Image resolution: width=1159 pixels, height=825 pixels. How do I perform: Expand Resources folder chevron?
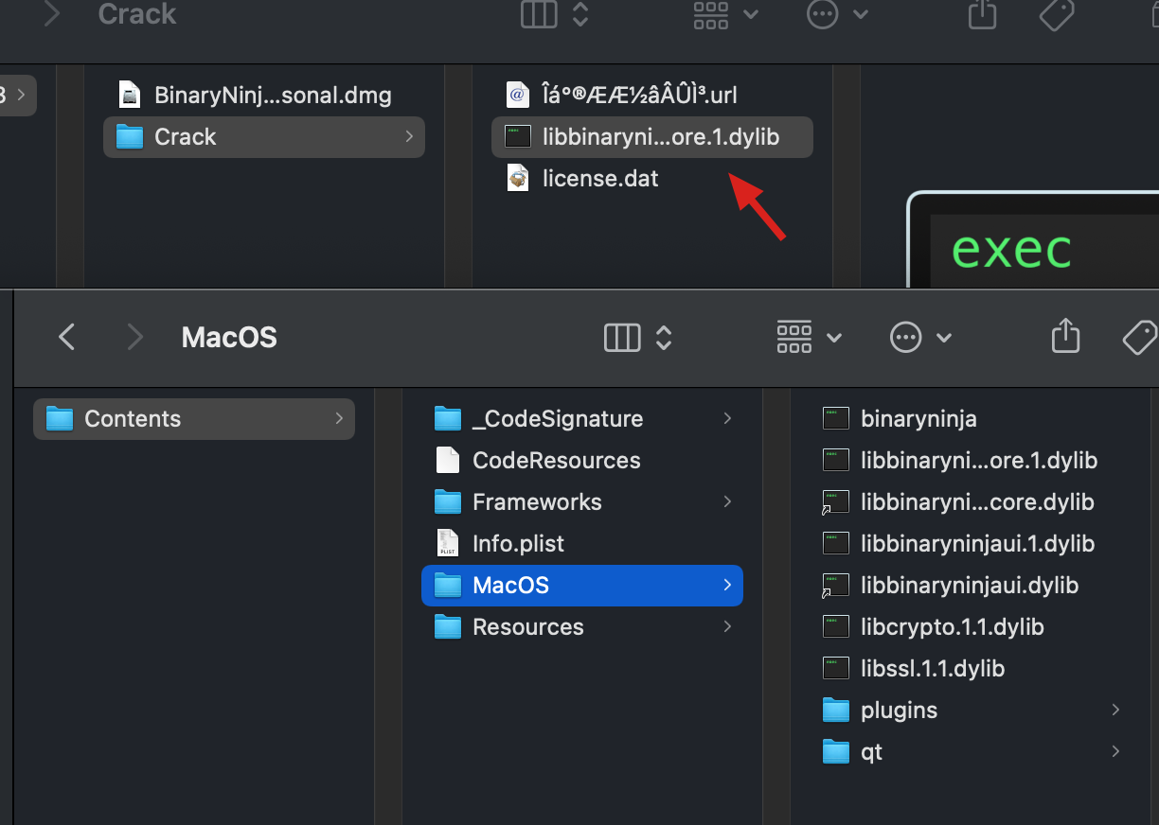727,626
